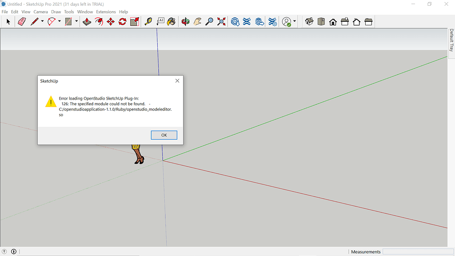Choose the Select arrow tool
The height and width of the screenshot is (256, 455).
(x=8, y=21)
